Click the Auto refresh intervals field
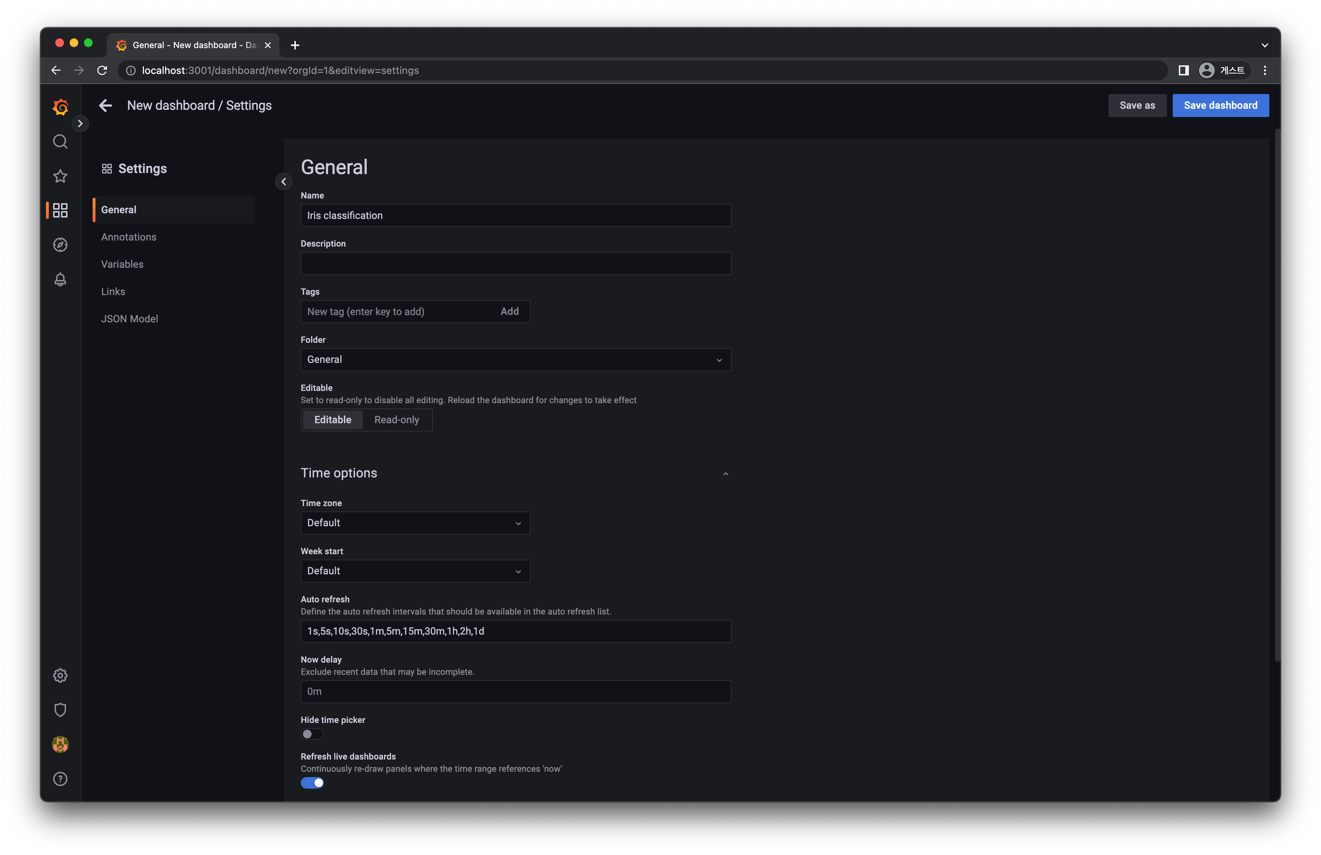Image resolution: width=1321 pixels, height=855 pixels. [x=515, y=631]
